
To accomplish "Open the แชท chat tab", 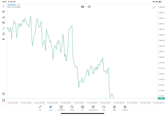I will click(104, 108).
